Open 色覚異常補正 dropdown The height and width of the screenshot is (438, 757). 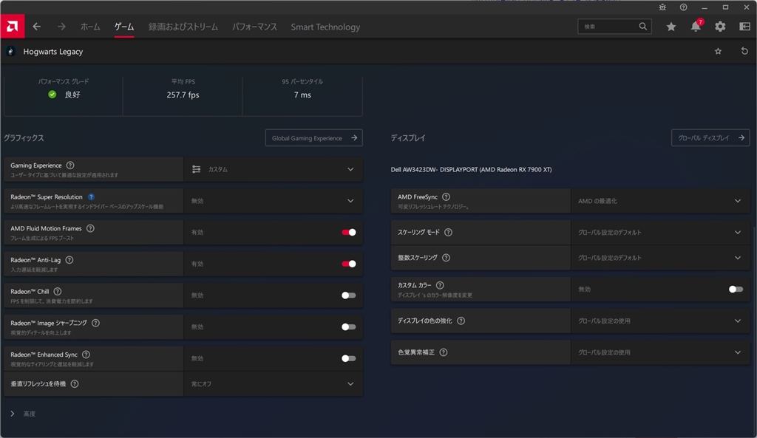(x=660, y=352)
